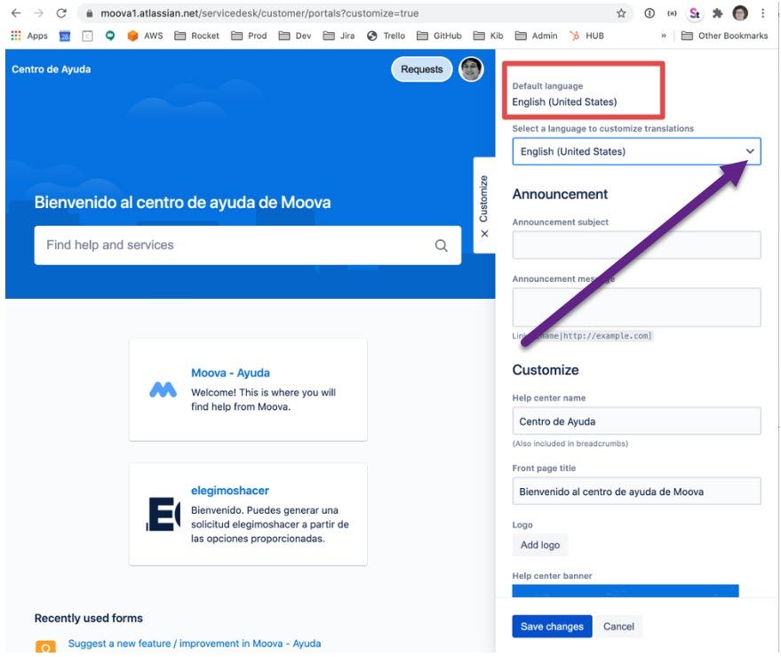Open the GitHub bookmark folder
781x657 pixels.
439,36
